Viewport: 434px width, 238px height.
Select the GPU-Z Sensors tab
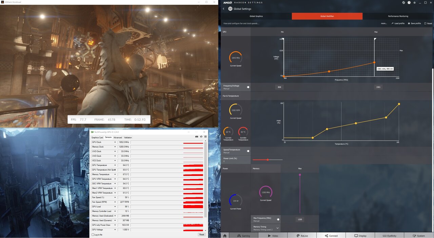(x=108, y=137)
